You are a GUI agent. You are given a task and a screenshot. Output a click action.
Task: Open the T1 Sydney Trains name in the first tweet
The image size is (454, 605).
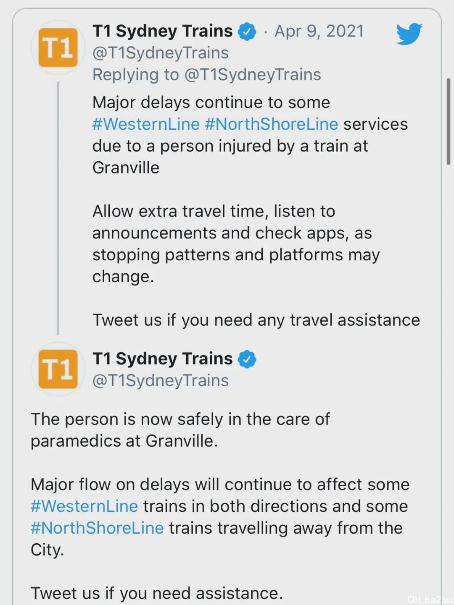(162, 31)
